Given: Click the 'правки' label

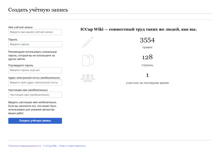Looking at the screenshot, I should tap(147, 48).
